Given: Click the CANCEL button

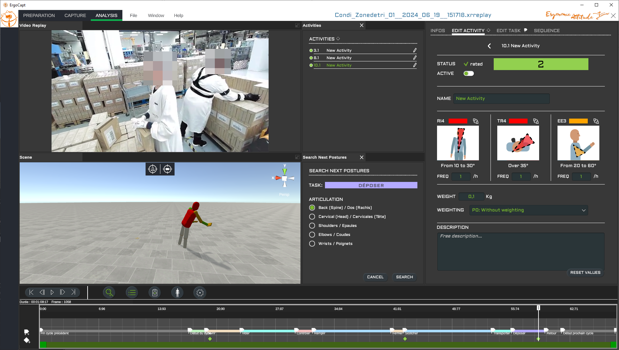Looking at the screenshot, I should point(375,277).
